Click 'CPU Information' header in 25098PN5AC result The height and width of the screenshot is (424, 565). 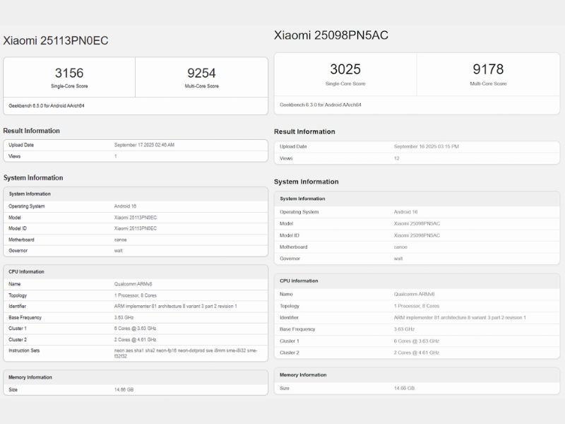click(299, 281)
